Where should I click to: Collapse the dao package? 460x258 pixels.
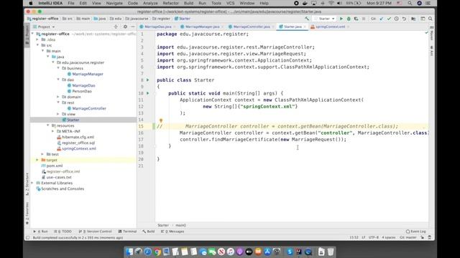tap(58, 80)
